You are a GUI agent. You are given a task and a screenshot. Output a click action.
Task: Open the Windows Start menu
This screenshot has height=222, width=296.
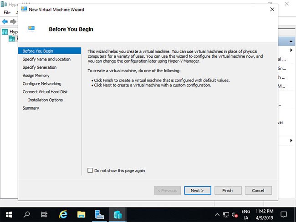(x=9, y=215)
